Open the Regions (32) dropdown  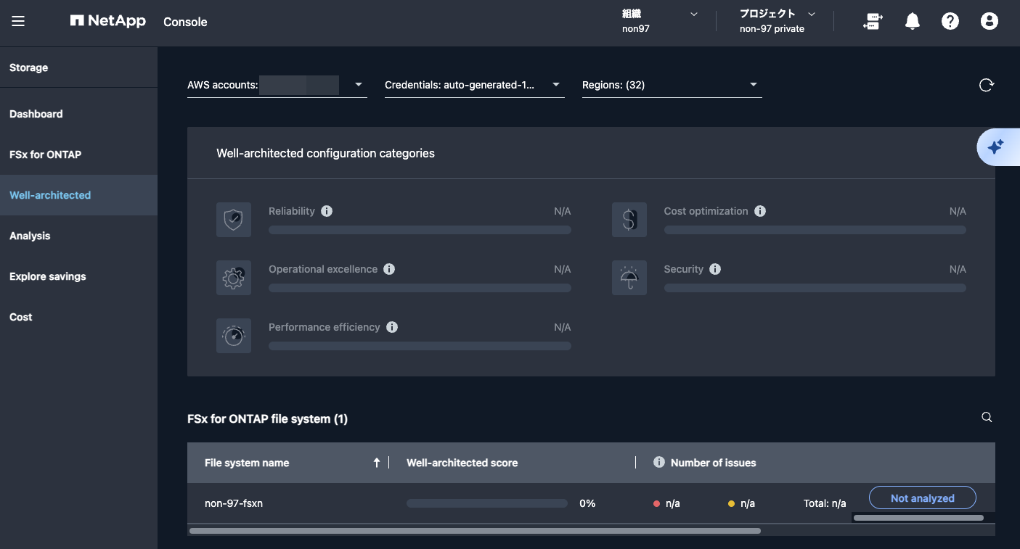(672, 86)
